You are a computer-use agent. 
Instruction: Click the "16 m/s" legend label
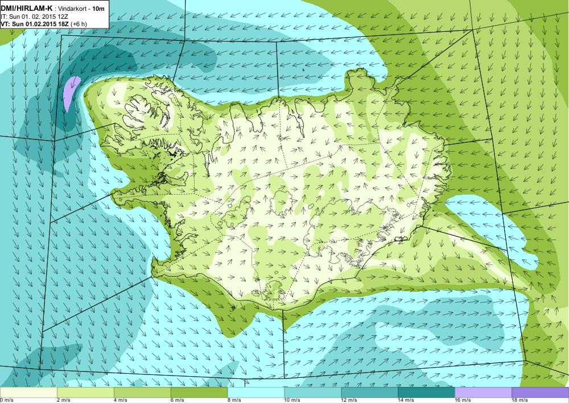coord(463,401)
